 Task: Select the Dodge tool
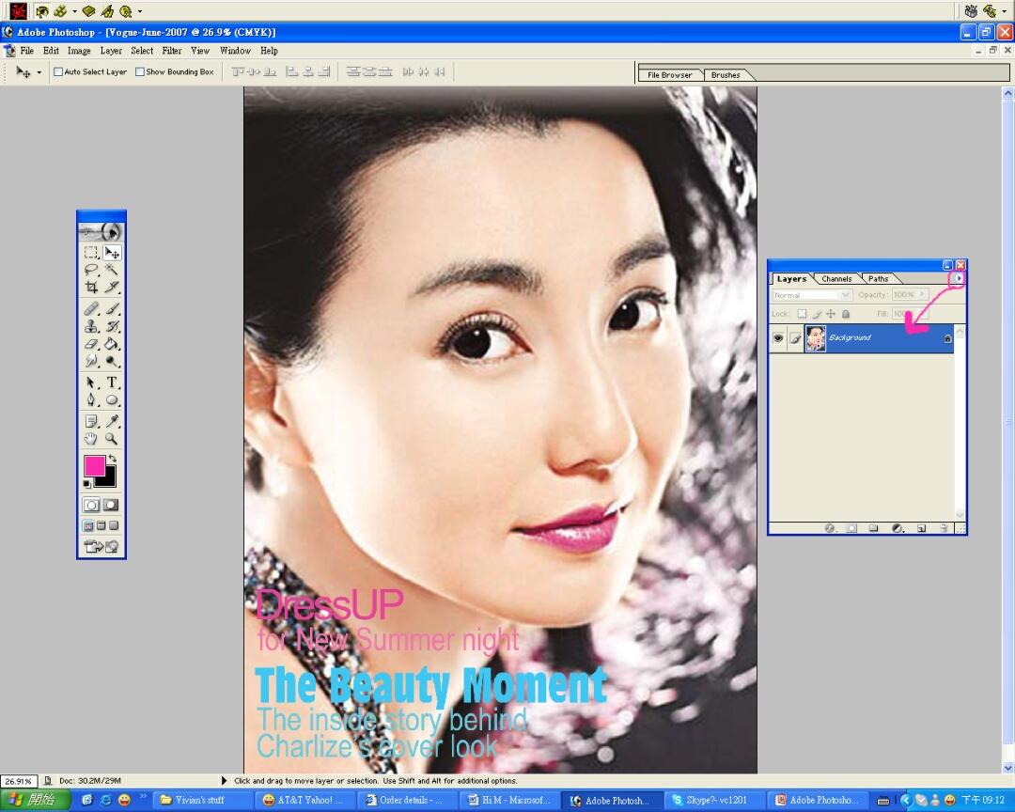tap(111, 361)
